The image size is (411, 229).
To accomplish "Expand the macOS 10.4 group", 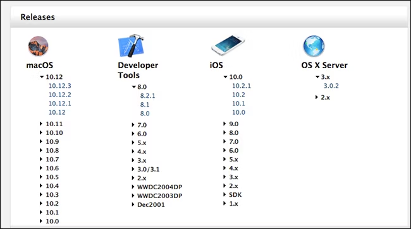I will [41, 186].
